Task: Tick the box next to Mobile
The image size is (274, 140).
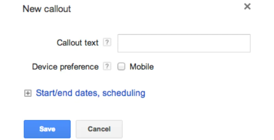Action: pos(122,67)
